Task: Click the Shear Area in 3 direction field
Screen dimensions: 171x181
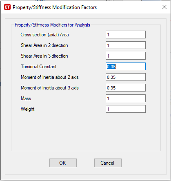Action: (x=126, y=56)
